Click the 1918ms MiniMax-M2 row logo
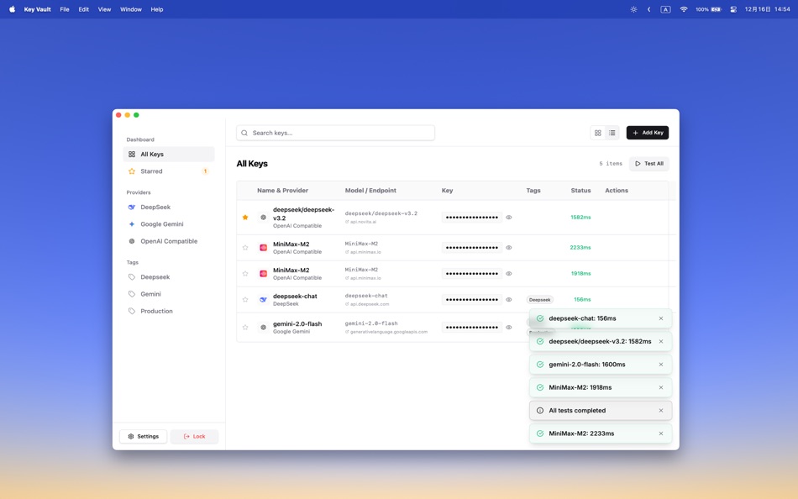 263,273
